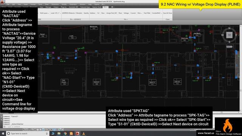
Task: Click the S direction on ViewCube compass
Action: 230,42
